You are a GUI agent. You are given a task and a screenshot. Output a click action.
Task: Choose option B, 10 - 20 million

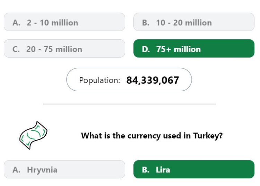tap(194, 22)
